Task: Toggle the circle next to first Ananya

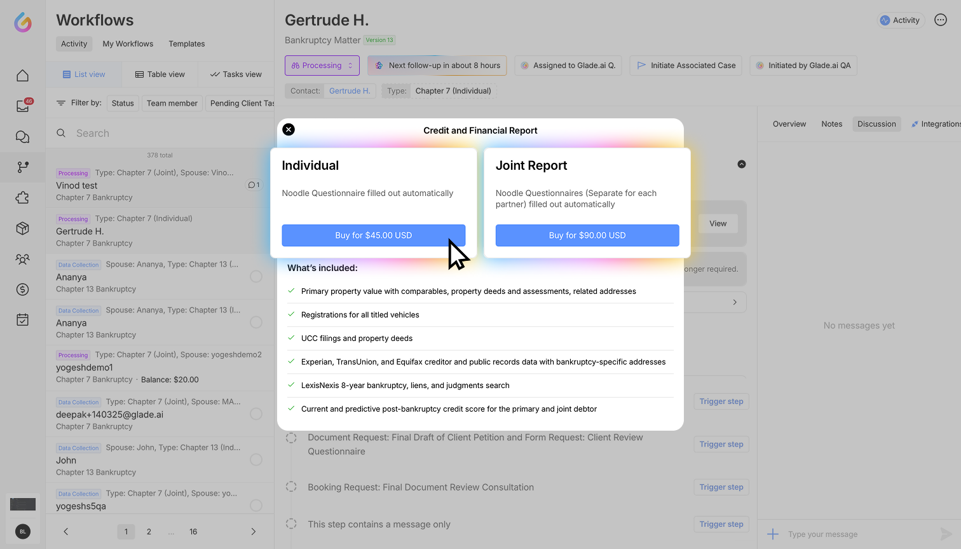Action: pyautogui.click(x=256, y=277)
